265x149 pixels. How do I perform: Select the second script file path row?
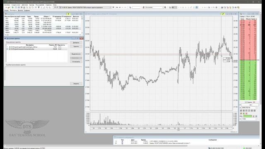point(37,49)
